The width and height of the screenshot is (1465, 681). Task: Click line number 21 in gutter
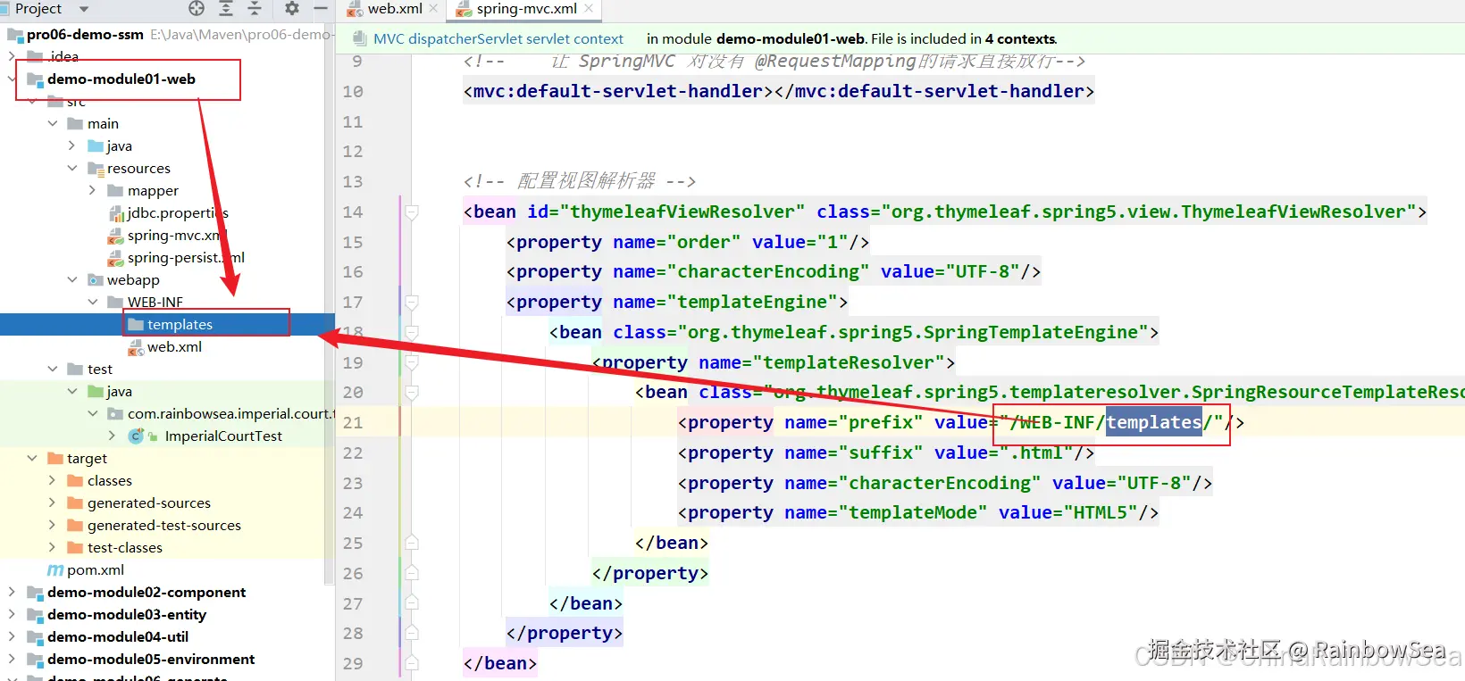(353, 423)
